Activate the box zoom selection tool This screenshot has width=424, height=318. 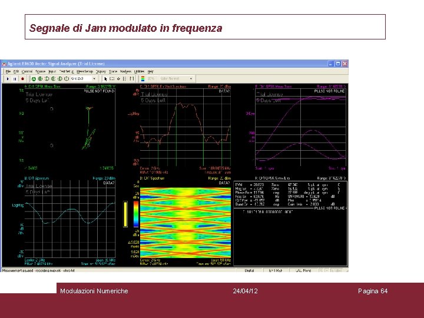(x=112, y=79)
